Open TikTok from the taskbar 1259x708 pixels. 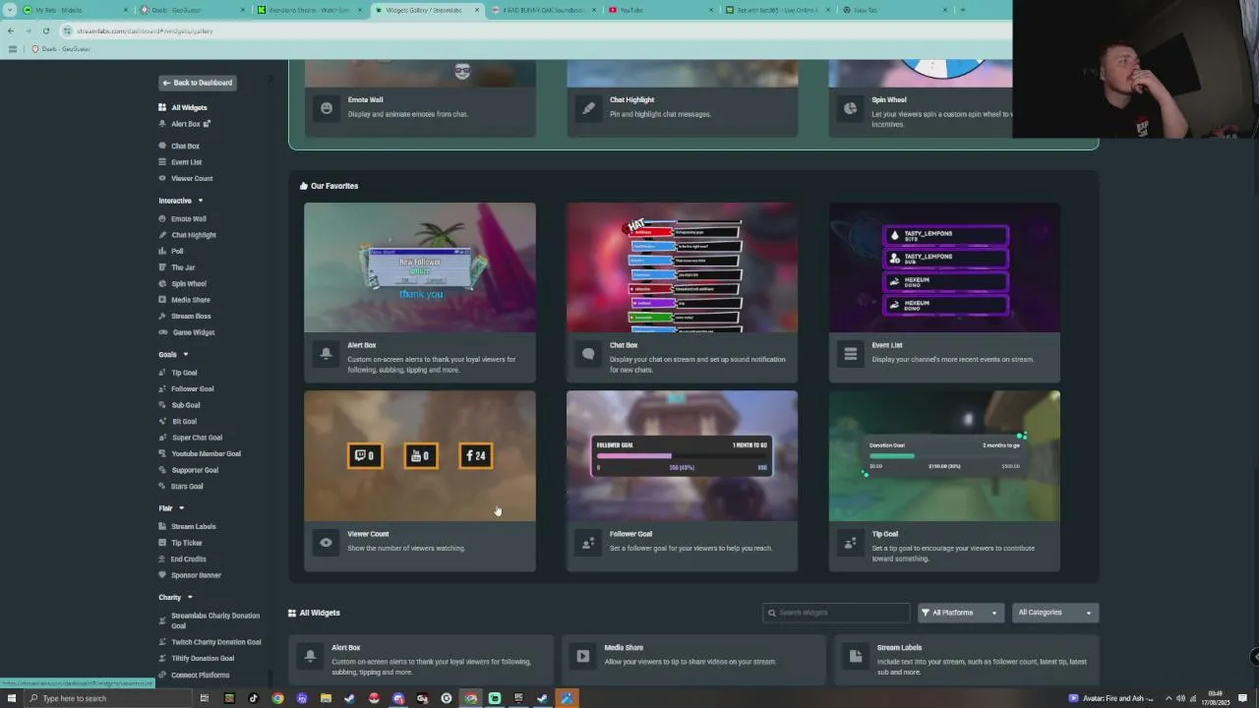253,698
